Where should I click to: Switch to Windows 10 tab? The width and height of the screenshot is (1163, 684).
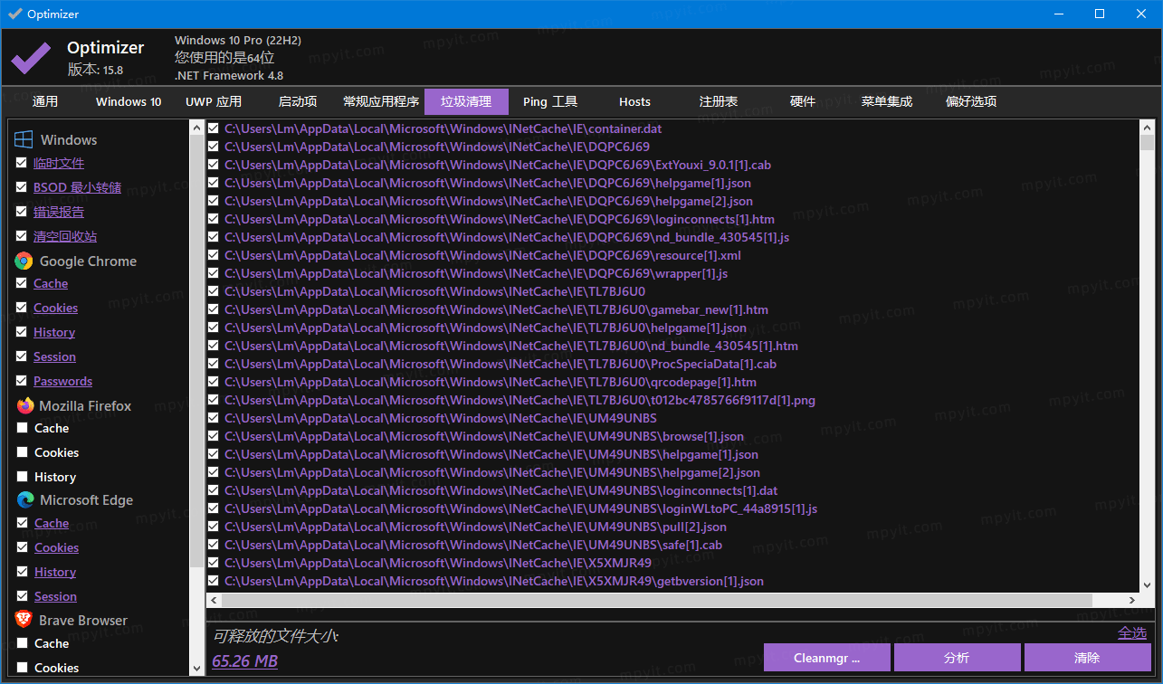pos(129,101)
